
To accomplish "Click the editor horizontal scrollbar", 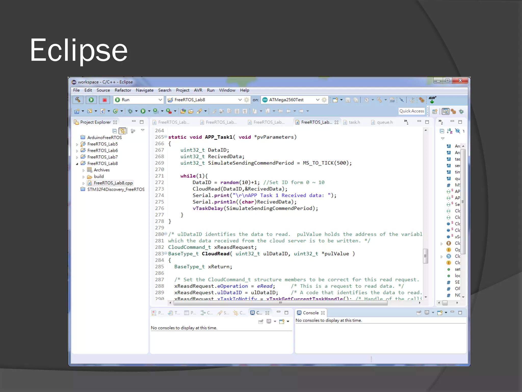I will tap(280, 303).
